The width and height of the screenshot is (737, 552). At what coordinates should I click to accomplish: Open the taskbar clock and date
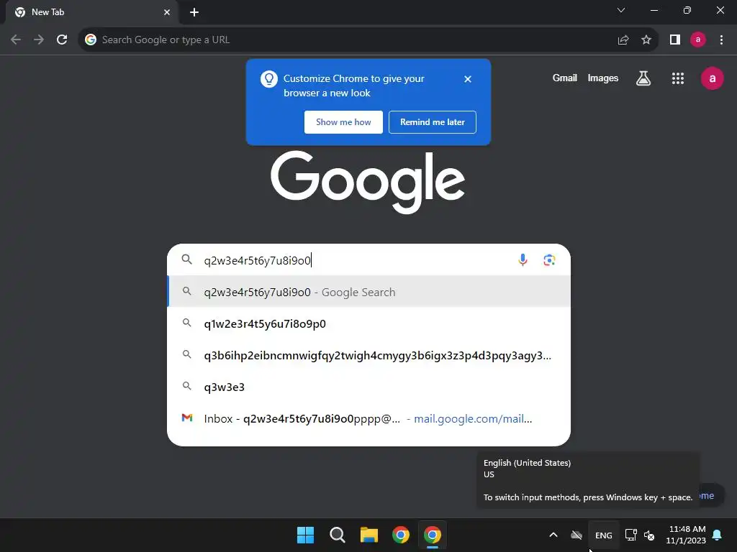coord(686,535)
